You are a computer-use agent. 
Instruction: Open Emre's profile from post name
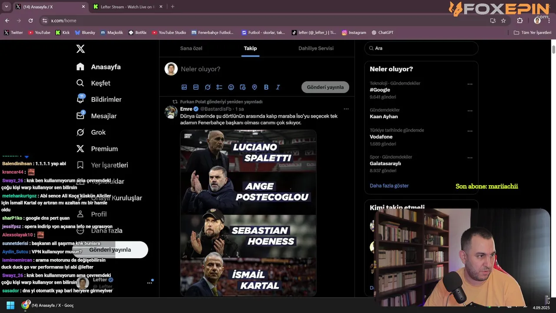point(186,109)
